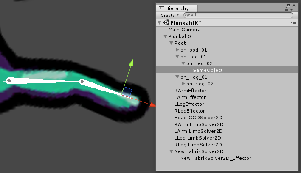Select the left bone joint circle
The width and height of the screenshot is (301, 173).
tap(9, 80)
